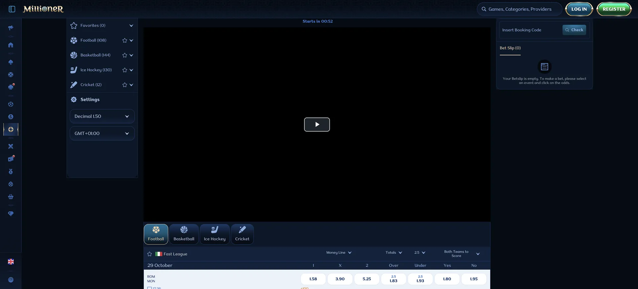
Task: Add Cricket to favorites star
Action: 125,85
